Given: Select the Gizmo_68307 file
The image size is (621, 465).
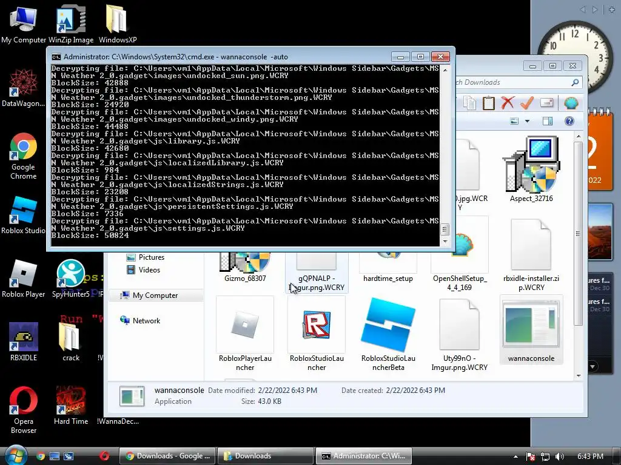Looking at the screenshot, I should click(245, 268).
